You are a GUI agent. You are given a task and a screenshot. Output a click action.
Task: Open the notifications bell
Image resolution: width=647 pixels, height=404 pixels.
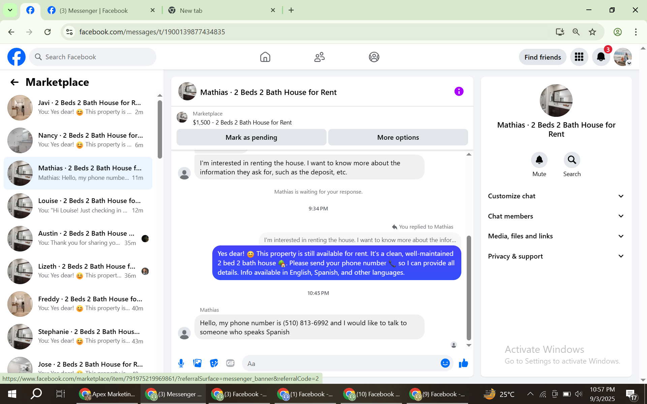point(601,57)
